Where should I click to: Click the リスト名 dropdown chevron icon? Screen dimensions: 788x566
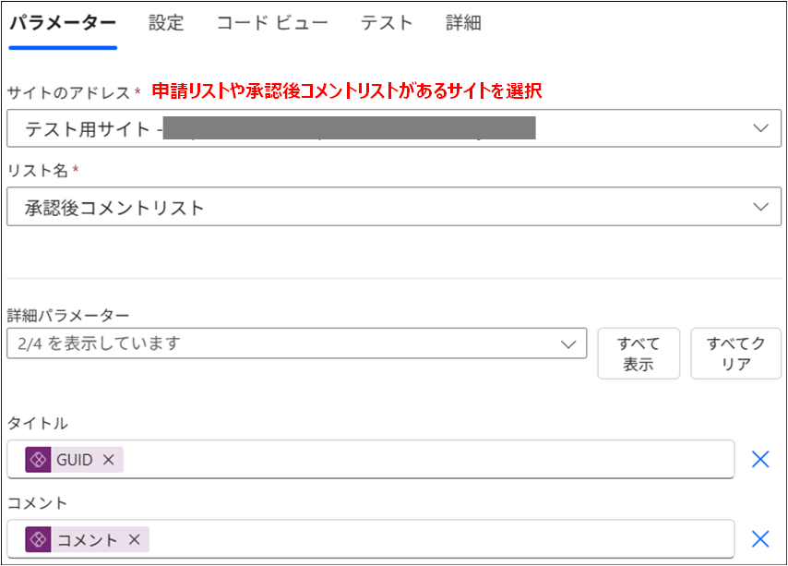coord(759,207)
